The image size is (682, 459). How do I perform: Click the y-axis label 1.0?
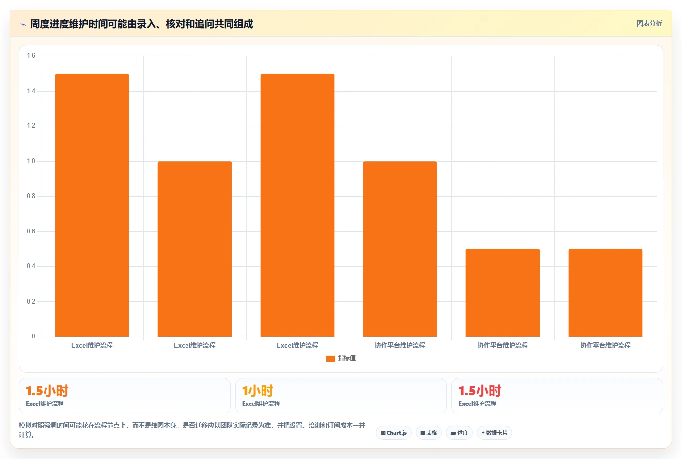(x=31, y=161)
